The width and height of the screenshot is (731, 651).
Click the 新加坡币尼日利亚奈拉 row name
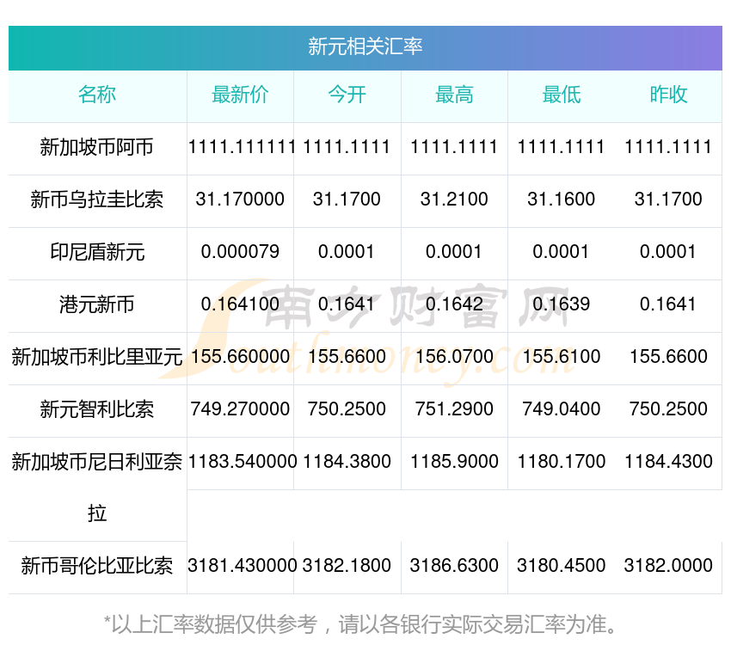(97, 488)
